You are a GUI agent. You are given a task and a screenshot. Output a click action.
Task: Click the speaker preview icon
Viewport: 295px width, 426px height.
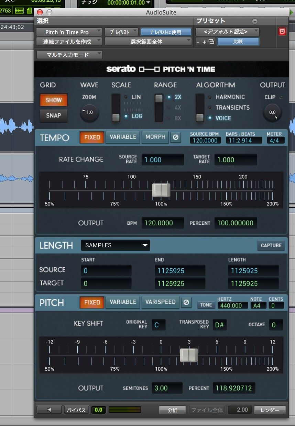click(49, 410)
